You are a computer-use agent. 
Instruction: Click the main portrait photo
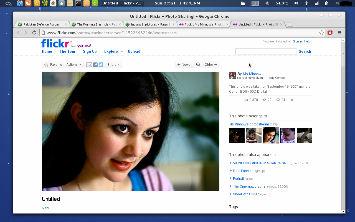tap(131, 131)
